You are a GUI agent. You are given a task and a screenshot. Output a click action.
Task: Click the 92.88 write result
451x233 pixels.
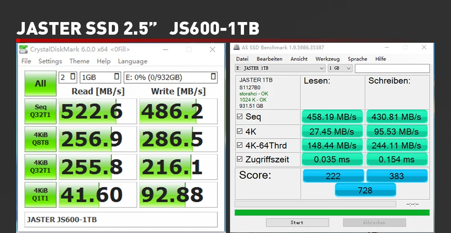178,195
